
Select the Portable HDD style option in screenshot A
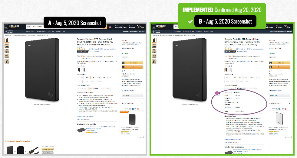pyautogui.click(x=94, y=89)
